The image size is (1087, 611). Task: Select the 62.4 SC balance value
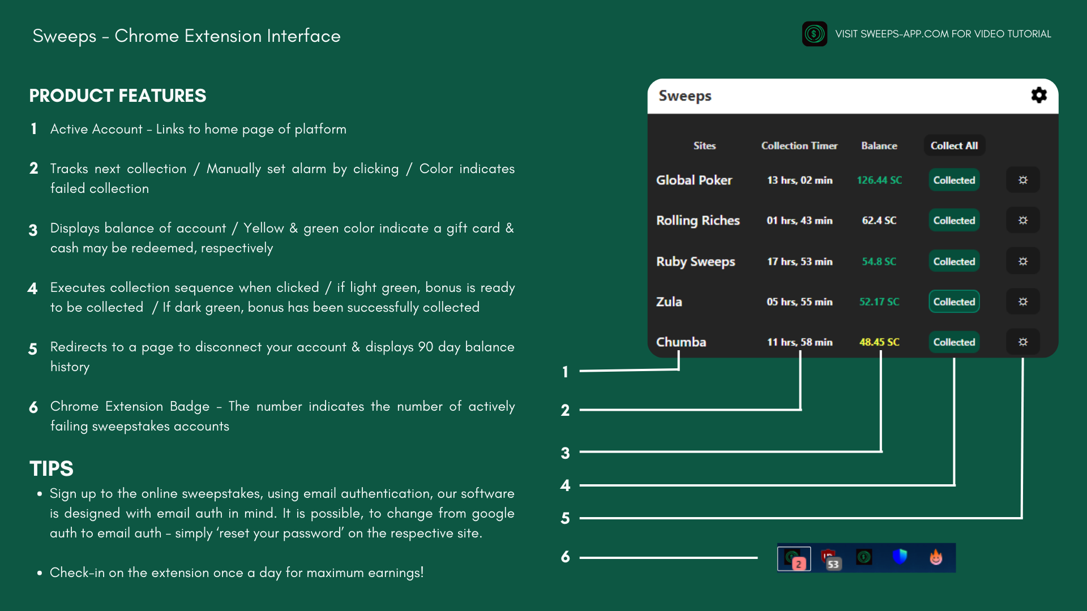[x=879, y=220]
